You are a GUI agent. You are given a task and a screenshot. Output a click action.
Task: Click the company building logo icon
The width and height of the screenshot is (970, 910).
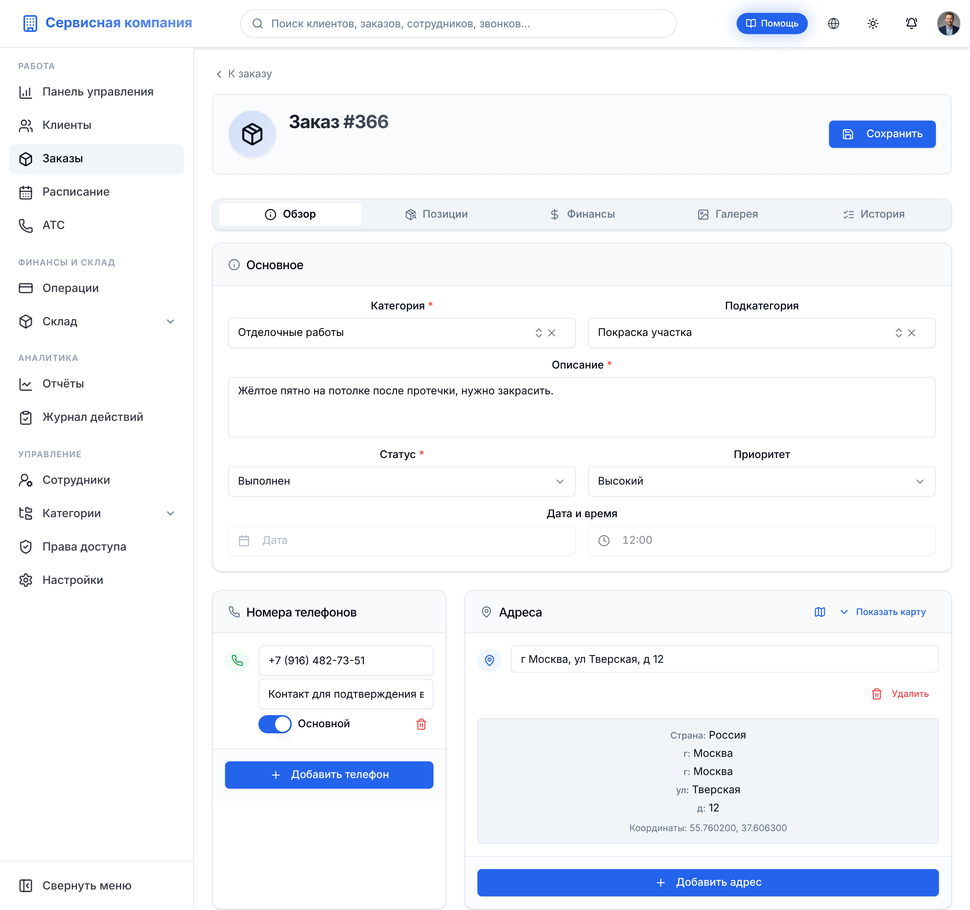[x=30, y=23]
